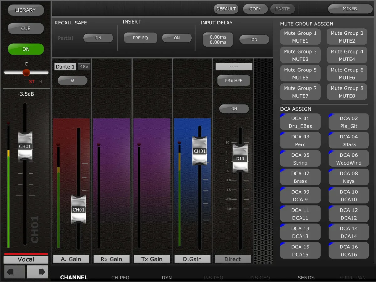376x282 pixels.
Task: Toggle Input Delay ON
Action: tap(254, 39)
